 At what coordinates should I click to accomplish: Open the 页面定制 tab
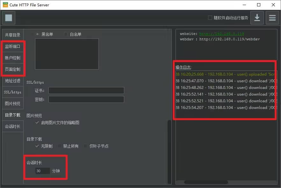click(12, 69)
